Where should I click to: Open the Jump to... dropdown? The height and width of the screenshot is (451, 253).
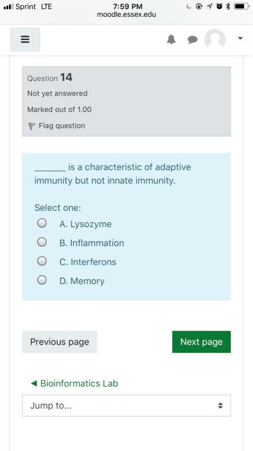click(x=126, y=405)
